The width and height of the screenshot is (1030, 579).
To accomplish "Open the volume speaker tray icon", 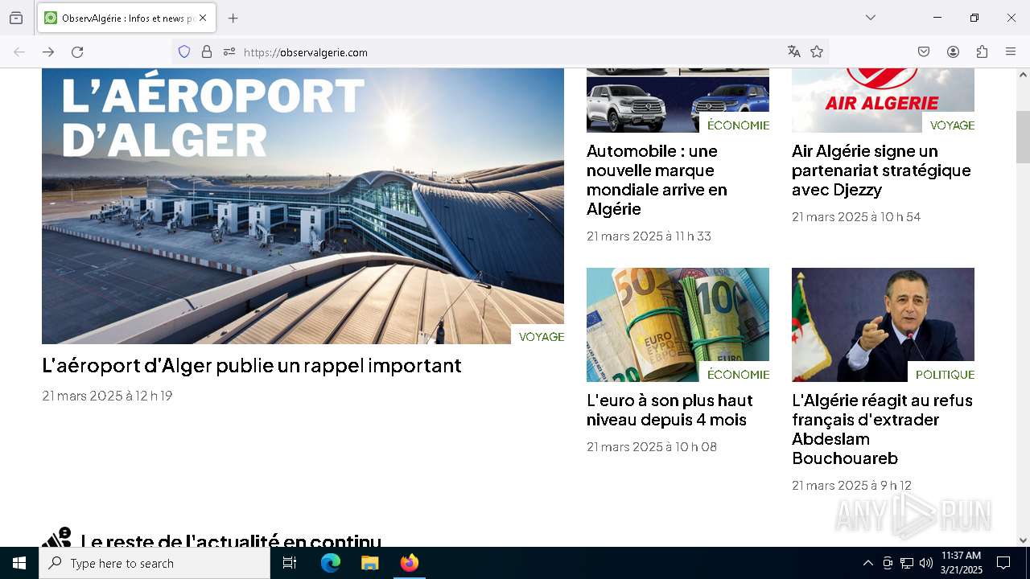I will point(926,563).
